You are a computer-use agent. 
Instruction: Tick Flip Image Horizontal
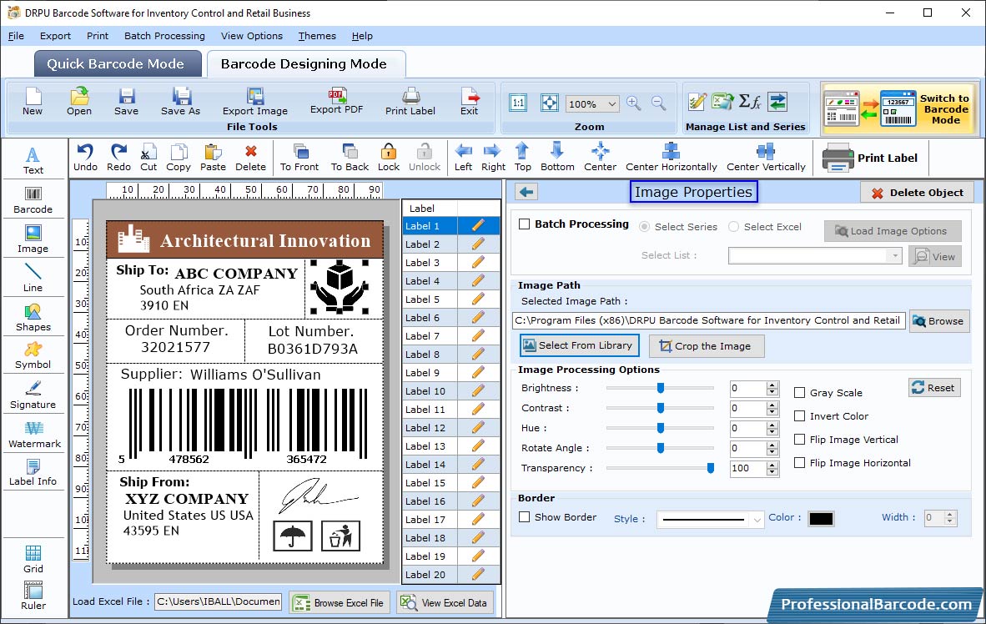[800, 463]
